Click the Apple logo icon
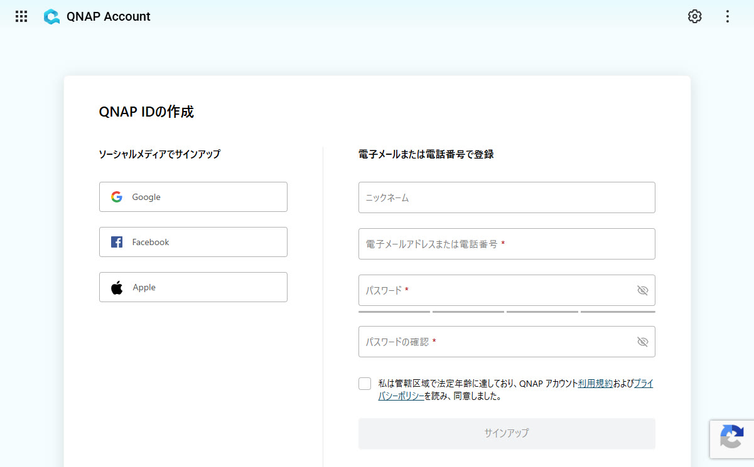Image resolution: width=754 pixels, height=467 pixels. tap(117, 288)
